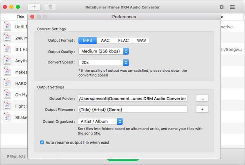Click the Title column header in main window
This screenshot has height=165, width=245.
point(20,17)
